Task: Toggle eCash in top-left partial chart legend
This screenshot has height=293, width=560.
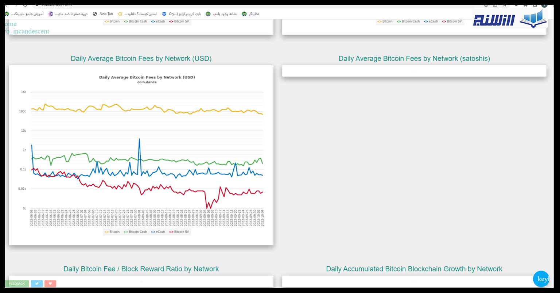Action: tap(158, 22)
